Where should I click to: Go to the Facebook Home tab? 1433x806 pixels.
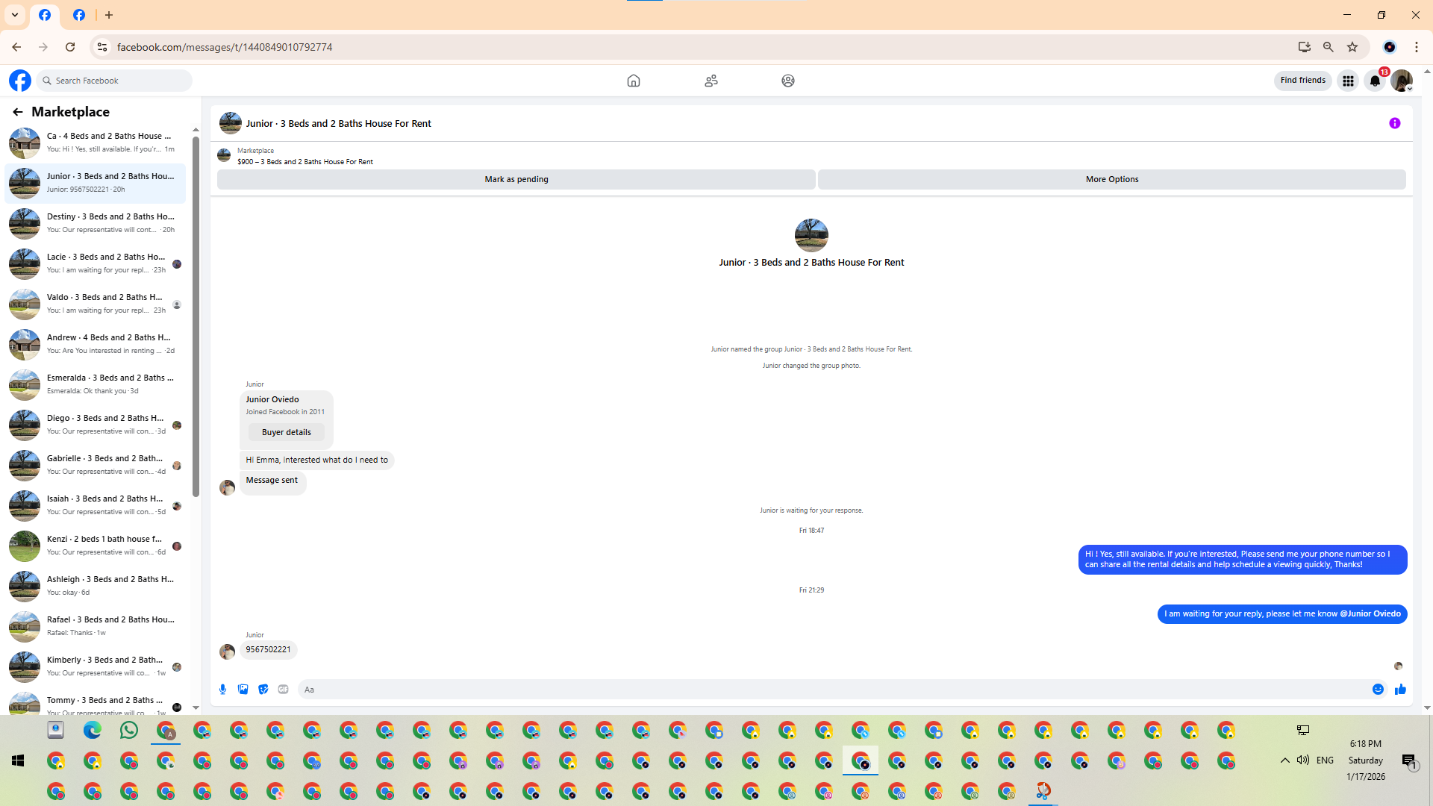pyautogui.click(x=633, y=81)
